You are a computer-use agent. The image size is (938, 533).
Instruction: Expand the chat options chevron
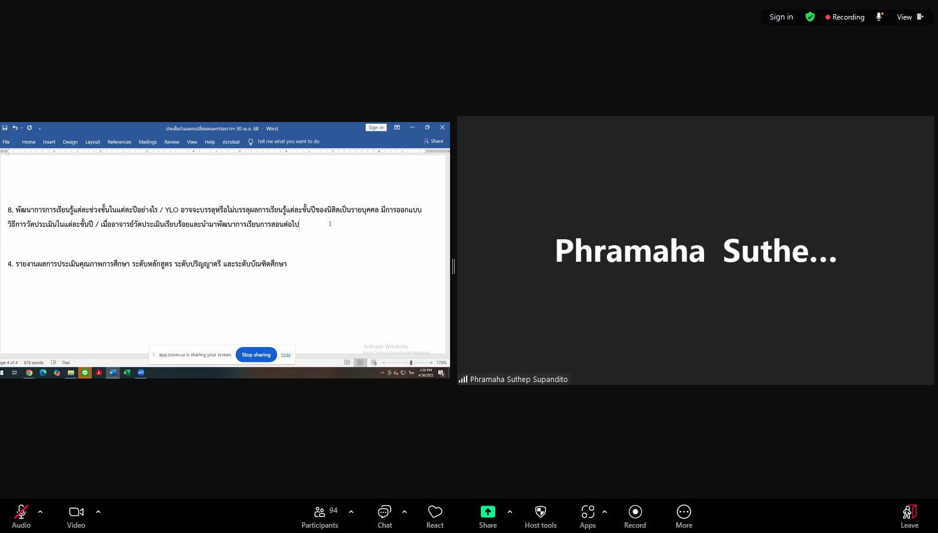pyautogui.click(x=404, y=512)
